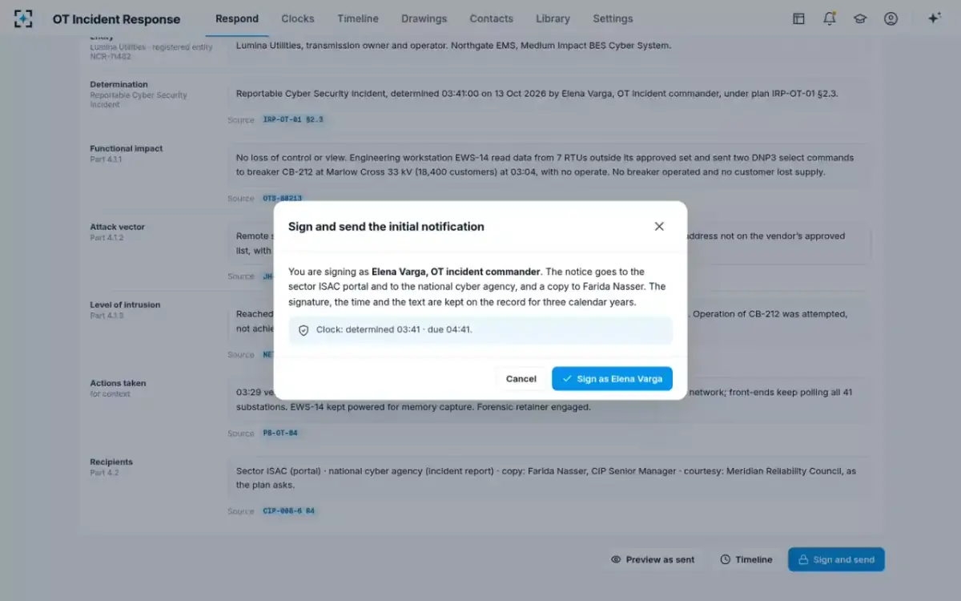Click the Recipients label
This screenshot has height=601, width=961.
(x=111, y=462)
